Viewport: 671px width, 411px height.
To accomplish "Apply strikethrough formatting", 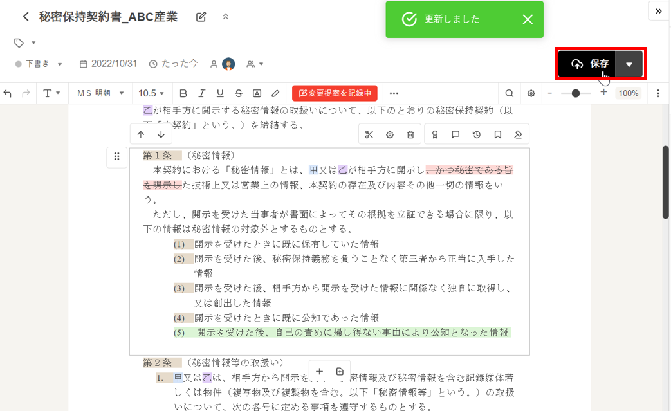I will [x=239, y=93].
